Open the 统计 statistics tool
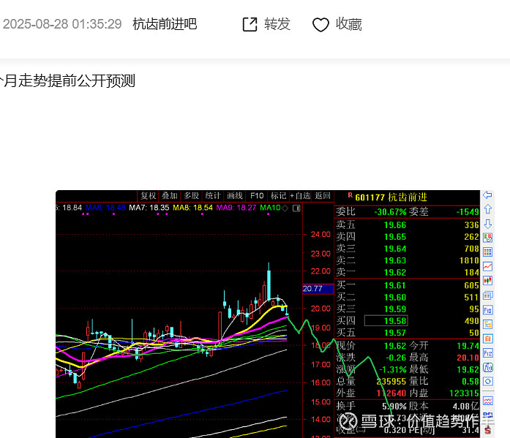Screen dimensions: 510x438 pos(213,196)
